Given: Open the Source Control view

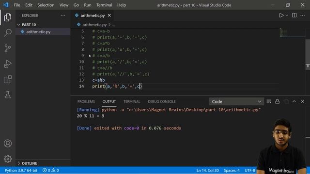Looking at the screenshot, I should coord(8,48).
